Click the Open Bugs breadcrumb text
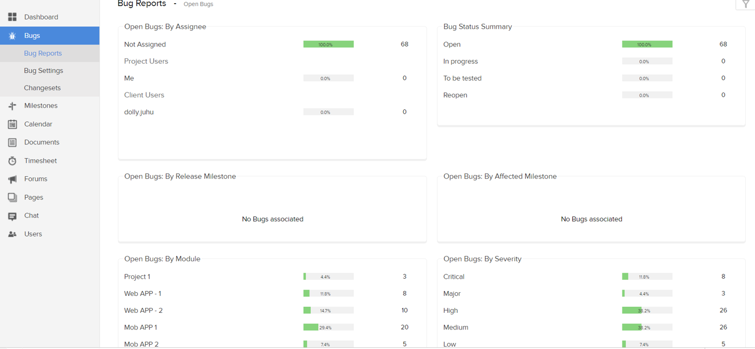The image size is (755, 349). 198,4
